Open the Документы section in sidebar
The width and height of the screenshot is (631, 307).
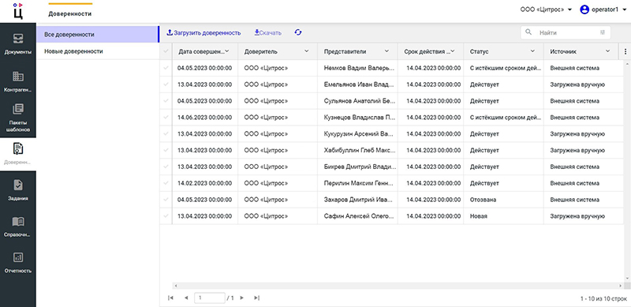(x=17, y=43)
